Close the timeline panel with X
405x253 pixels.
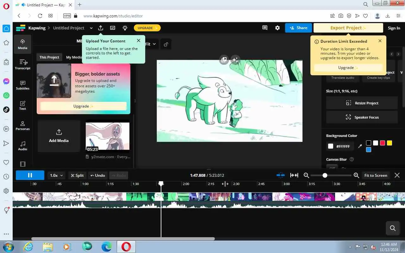(x=397, y=175)
